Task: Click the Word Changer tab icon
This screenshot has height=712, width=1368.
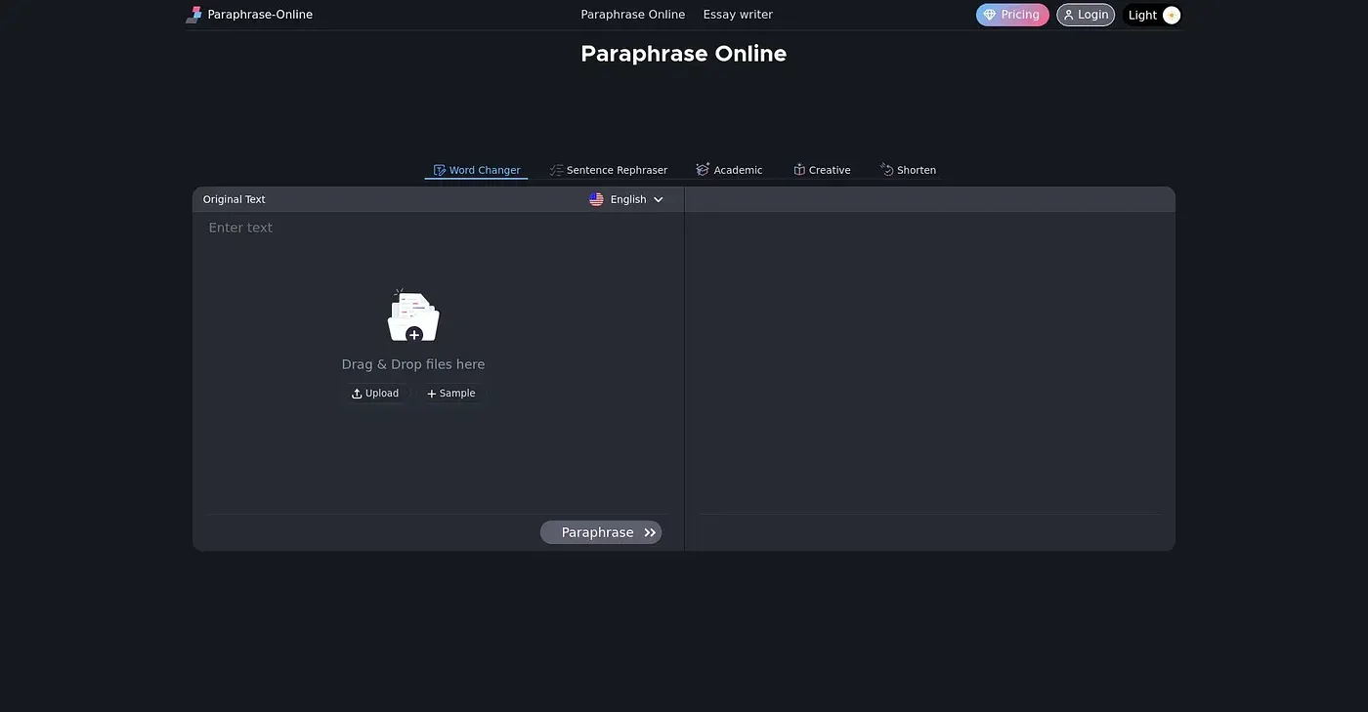Action: pos(440,170)
